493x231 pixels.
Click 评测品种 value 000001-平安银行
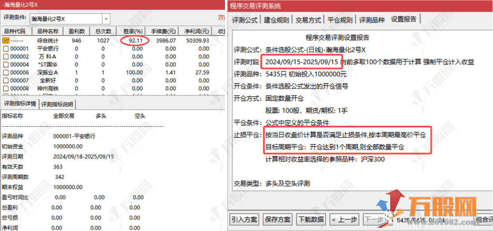click(74, 136)
